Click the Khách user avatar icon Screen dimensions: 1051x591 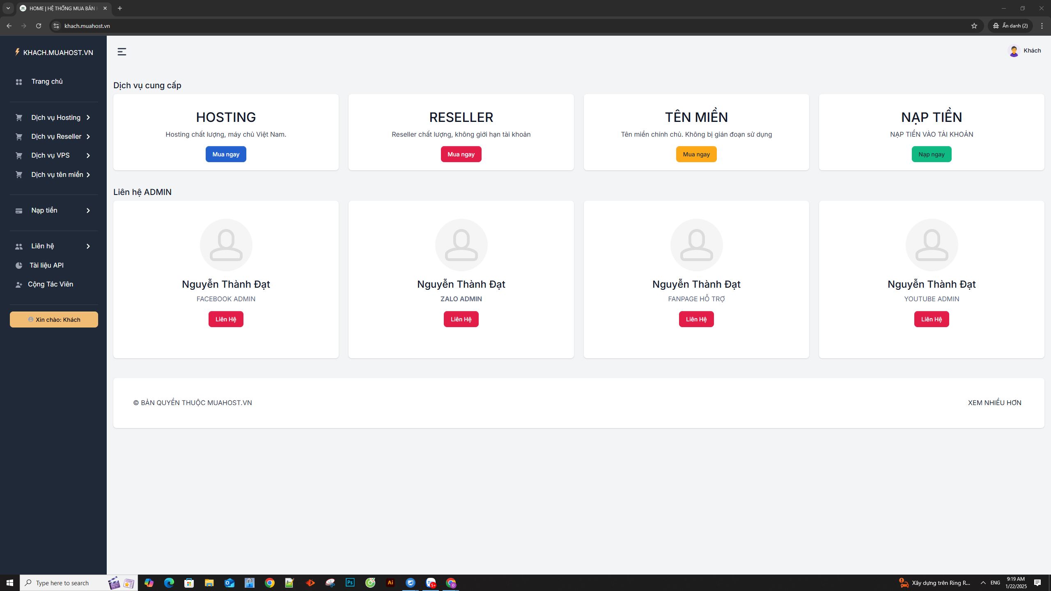pyautogui.click(x=1014, y=51)
